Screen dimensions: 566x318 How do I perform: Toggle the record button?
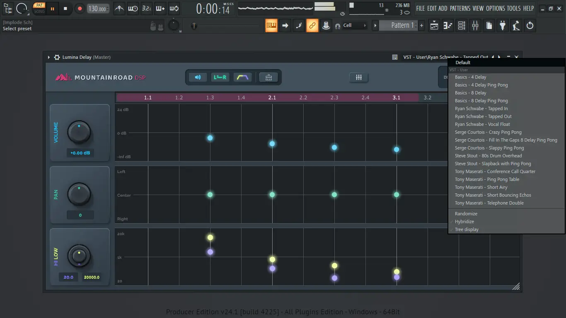tap(80, 8)
